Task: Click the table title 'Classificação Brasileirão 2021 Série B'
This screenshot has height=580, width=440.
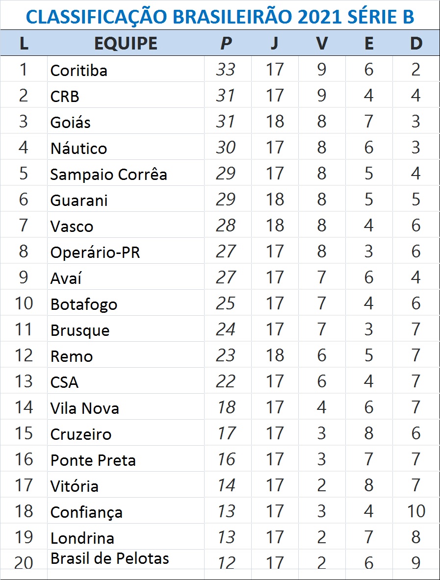Action: point(220,17)
